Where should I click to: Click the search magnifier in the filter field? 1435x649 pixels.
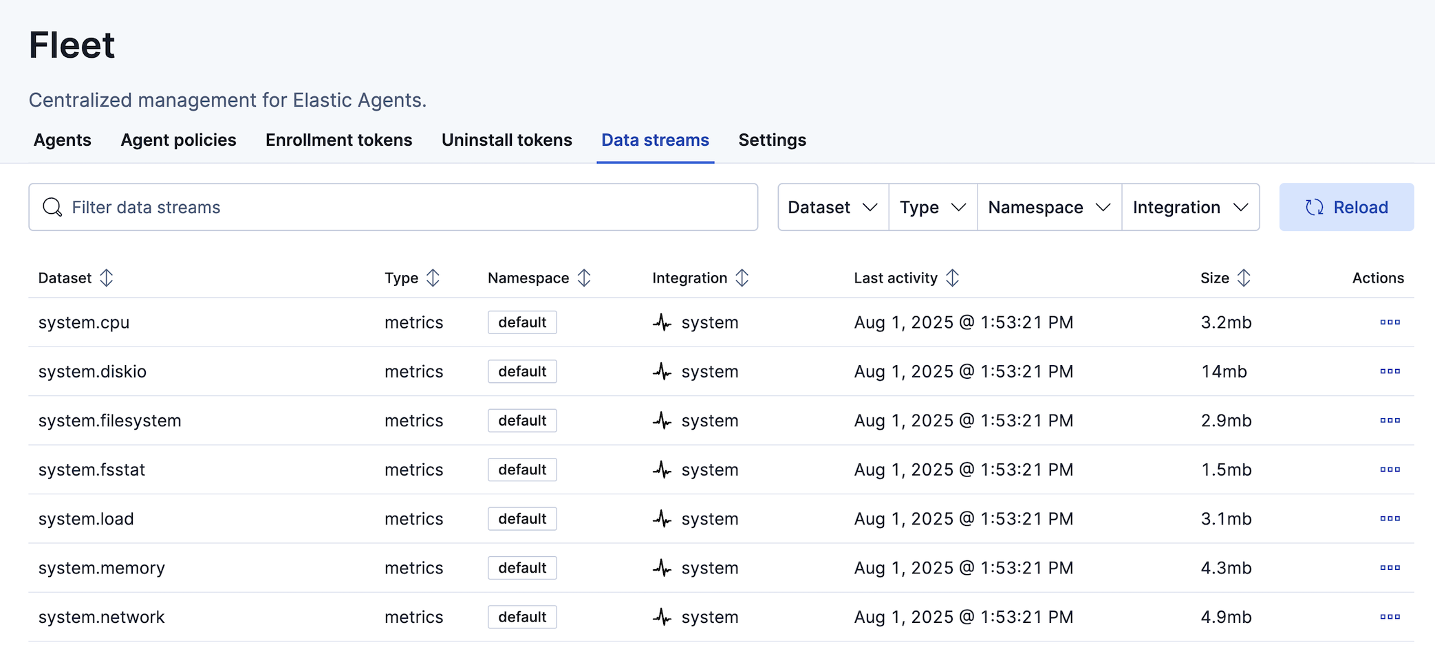pos(52,207)
